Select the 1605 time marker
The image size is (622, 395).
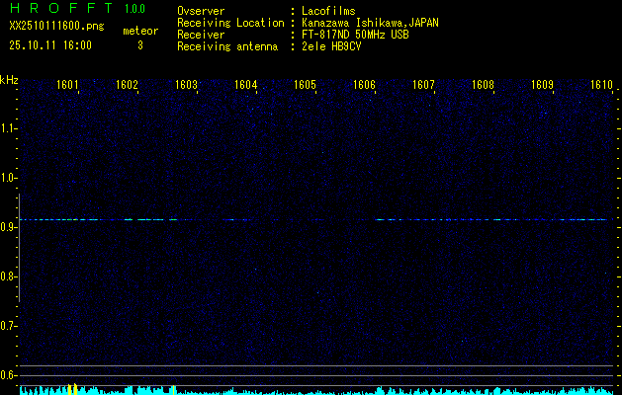coord(305,85)
